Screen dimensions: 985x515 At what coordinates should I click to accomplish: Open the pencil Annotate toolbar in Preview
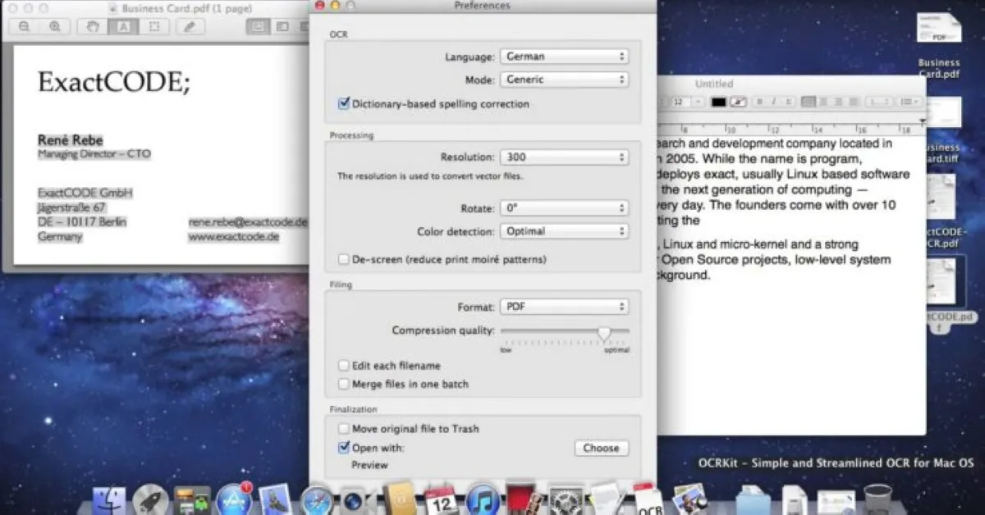[190, 26]
